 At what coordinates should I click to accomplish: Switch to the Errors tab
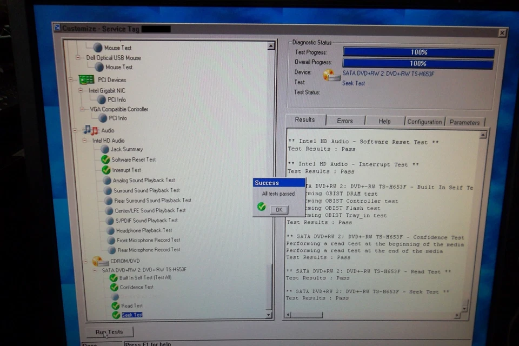point(345,121)
